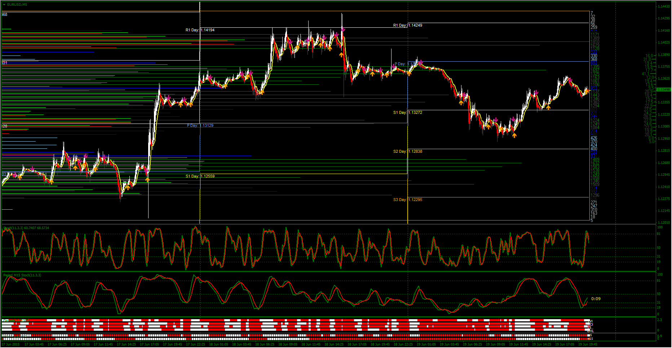Click the CCI row label in Genesis panel

click(x=591, y=325)
